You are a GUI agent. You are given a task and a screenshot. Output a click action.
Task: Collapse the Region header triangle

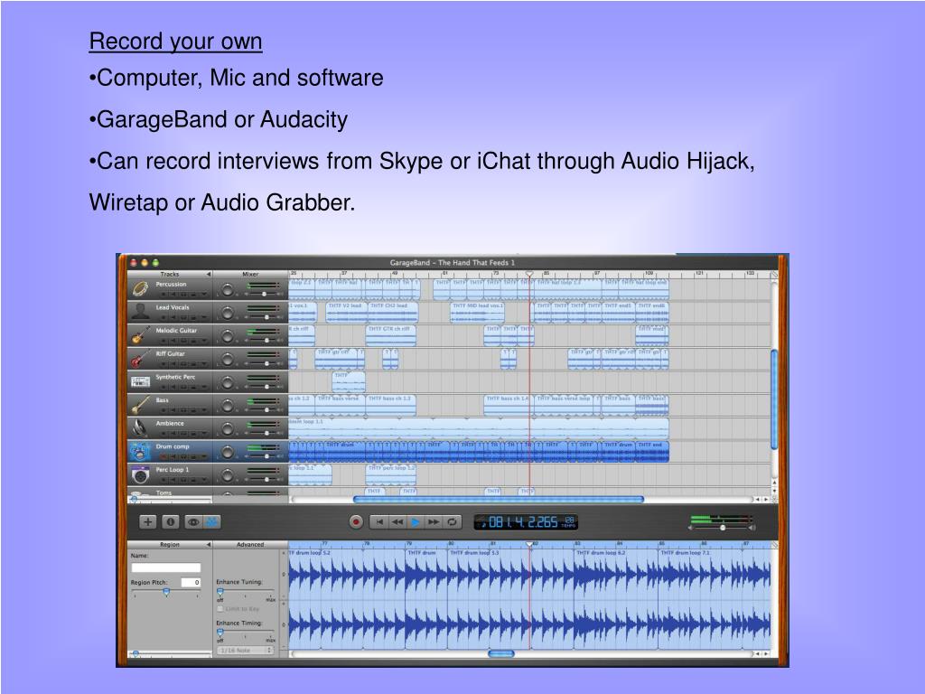(209, 544)
